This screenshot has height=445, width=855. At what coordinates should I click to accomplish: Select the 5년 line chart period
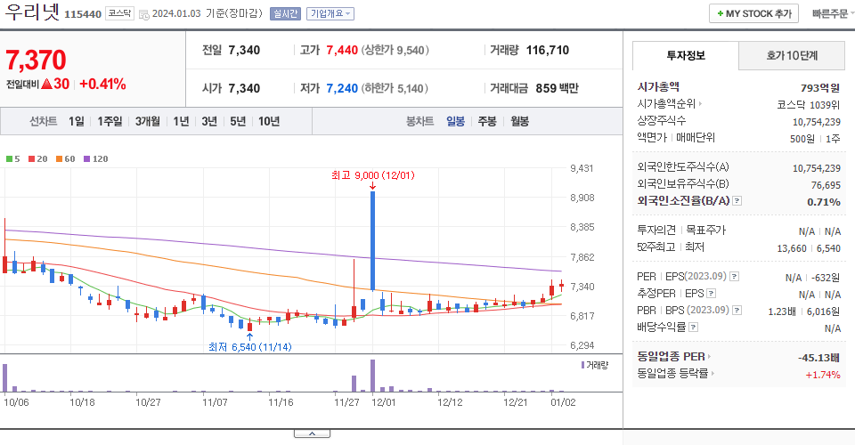[238, 121]
